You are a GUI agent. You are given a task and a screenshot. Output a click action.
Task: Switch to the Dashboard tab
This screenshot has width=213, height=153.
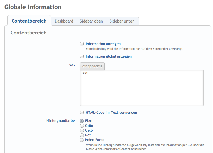coord(64,21)
